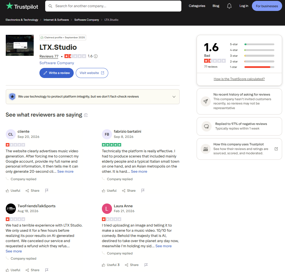
Task: Click Log in in the header
Action: [x=244, y=6]
